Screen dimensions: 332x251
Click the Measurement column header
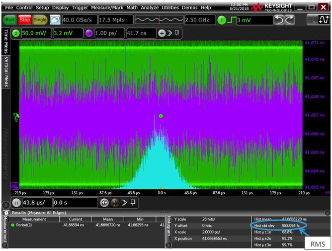34,219
